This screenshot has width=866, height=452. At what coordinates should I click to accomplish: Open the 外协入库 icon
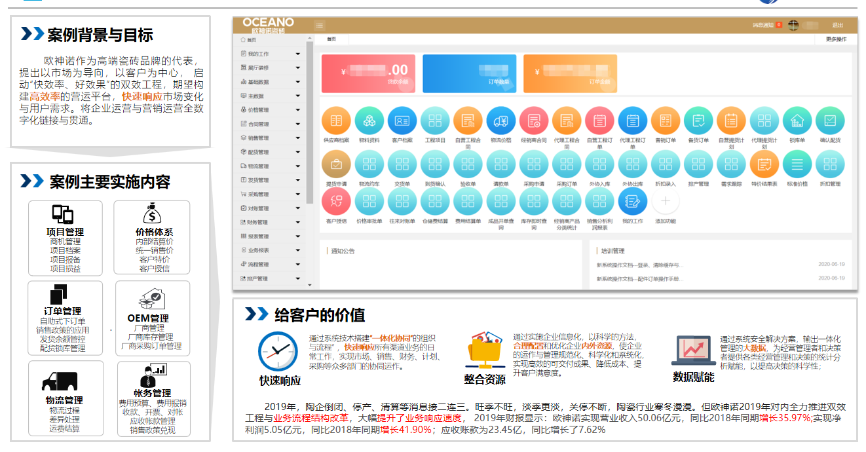[x=599, y=164]
